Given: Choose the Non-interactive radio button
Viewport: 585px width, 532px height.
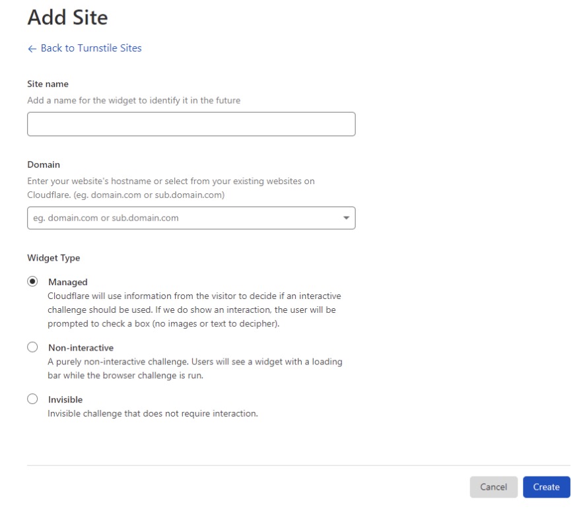Looking at the screenshot, I should coord(32,347).
